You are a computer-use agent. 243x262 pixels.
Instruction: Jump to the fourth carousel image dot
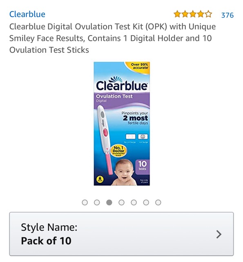pyautogui.click(x=121, y=202)
